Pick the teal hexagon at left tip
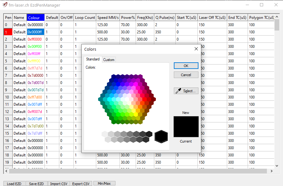Image resolution: width=283 pixels, height=186 pixels. point(100,99)
